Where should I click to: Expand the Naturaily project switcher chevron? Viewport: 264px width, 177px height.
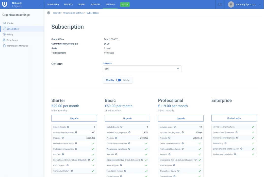point(40,5)
